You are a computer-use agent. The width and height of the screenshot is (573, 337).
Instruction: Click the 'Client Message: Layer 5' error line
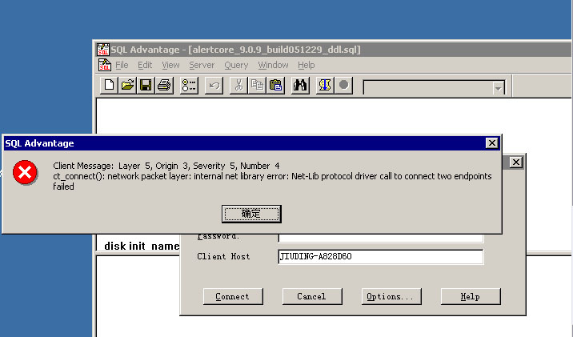click(166, 166)
